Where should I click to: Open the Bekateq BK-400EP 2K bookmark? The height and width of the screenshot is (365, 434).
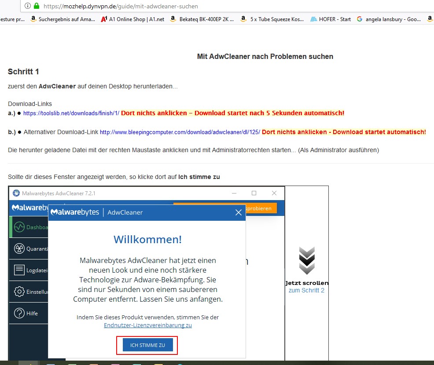tap(202, 19)
